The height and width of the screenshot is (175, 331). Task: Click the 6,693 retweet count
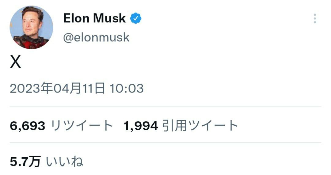point(28,126)
